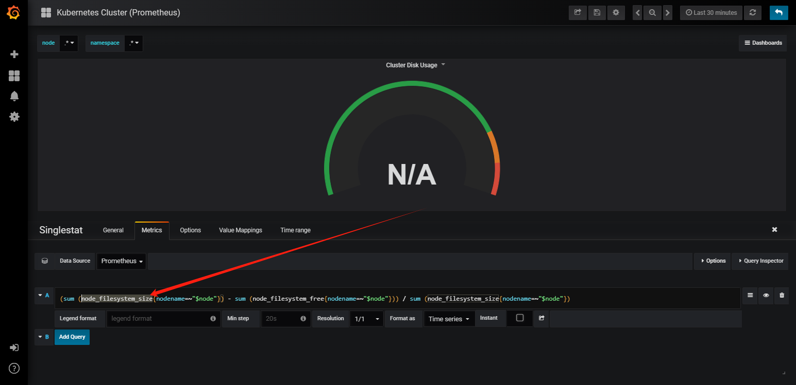Click the Create plus icon in sidebar
Image resolution: width=796 pixels, height=385 pixels.
[14, 54]
